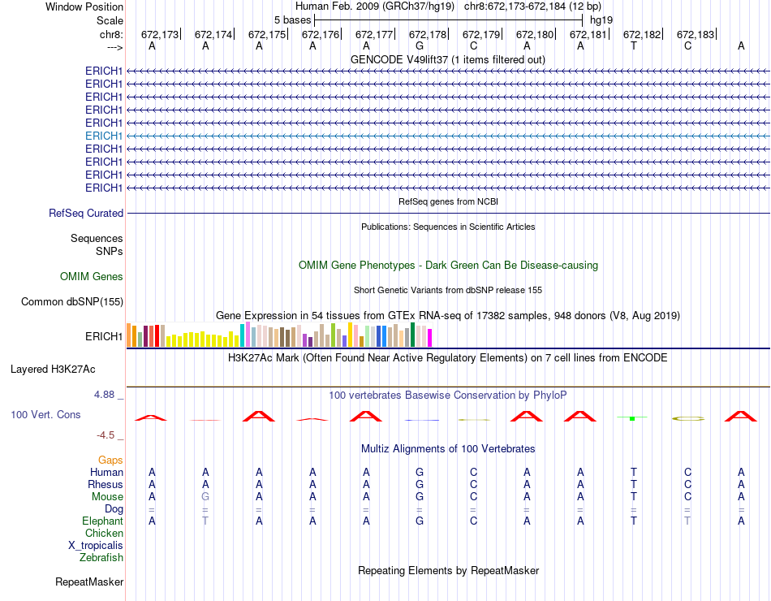
Task: Click the RepeatMasker track label
Action: pos(89,582)
